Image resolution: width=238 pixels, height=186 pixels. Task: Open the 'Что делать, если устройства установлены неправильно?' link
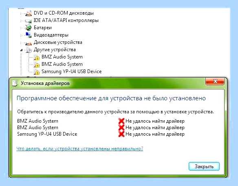click(80, 149)
